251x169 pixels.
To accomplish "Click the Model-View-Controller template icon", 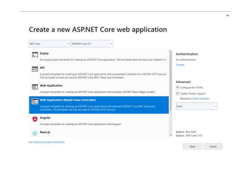I will [x=35, y=101].
